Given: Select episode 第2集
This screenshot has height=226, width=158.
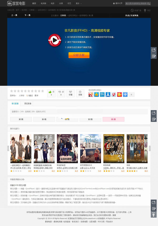Looking at the screenshot, I should pos(90,119).
